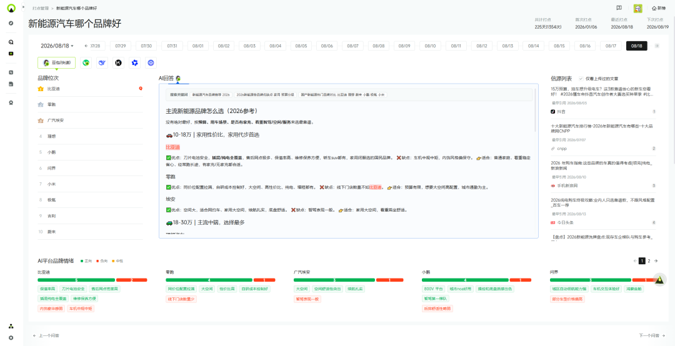Select the 08/18 active date
This screenshot has width=675, height=346.
tap(637, 46)
